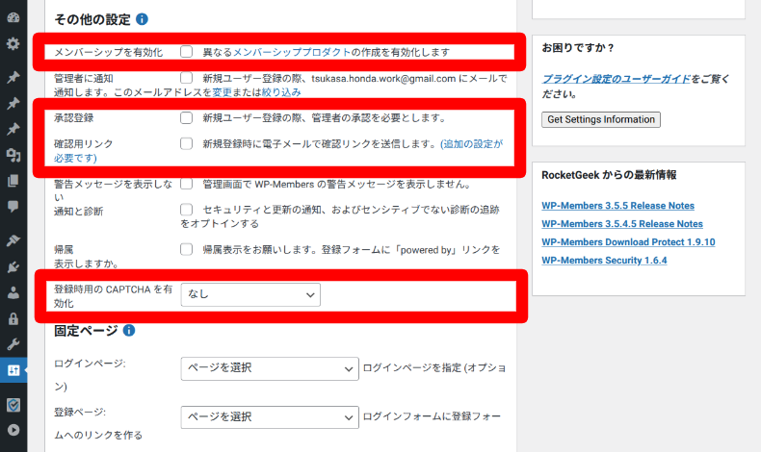Click the shield checkmark sidebar icon

(x=13, y=405)
